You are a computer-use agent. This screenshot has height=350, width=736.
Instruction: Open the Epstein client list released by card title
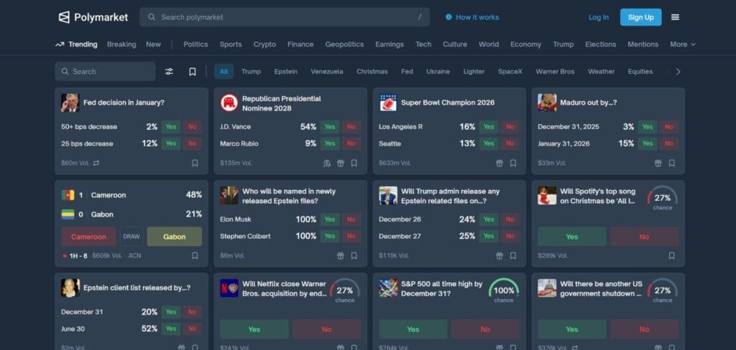(137, 288)
